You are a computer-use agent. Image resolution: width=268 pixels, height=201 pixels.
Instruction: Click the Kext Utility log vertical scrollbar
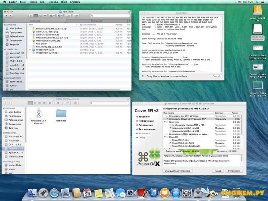pos(221,57)
